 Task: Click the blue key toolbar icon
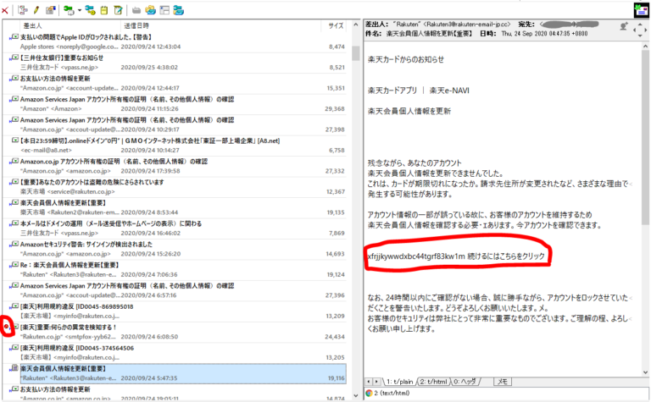pyautogui.click(x=90, y=10)
